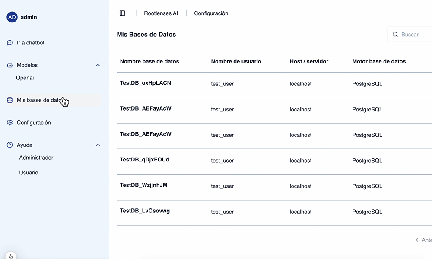Collapse the Ayuda section chevron

[x=98, y=145]
